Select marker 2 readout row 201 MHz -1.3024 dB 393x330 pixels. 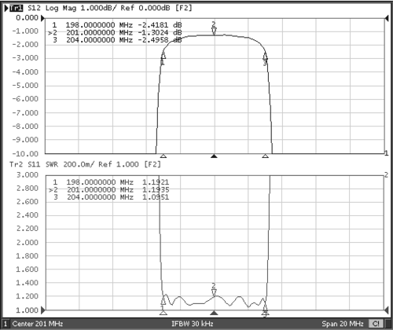tap(115, 32)
